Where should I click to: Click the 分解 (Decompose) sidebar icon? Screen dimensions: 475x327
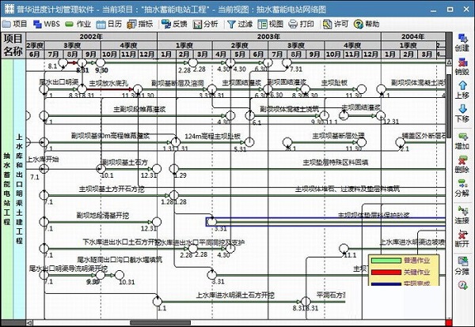coord(462,183)
